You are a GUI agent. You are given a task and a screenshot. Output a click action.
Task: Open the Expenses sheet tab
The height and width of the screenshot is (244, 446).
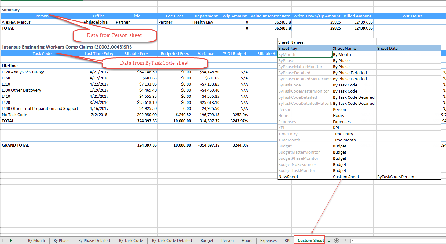(x=268, y=240)
